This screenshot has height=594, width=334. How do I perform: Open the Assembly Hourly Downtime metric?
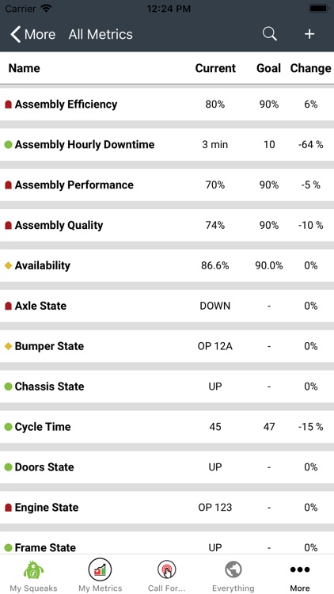click(167, 145)
